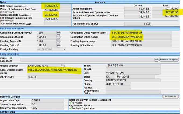Image resolution: width=183 pixels, height=114 pixels.
Task: Click Show Details in Business Category
Action: pyautogui.click(x=171, y=96)
